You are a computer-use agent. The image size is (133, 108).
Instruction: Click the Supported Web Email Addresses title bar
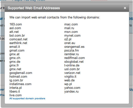[x=67, y=8]
